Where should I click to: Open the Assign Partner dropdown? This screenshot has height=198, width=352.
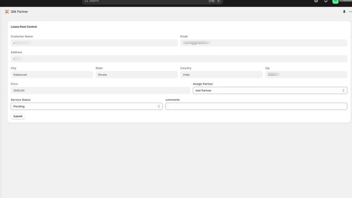(270, 91)
